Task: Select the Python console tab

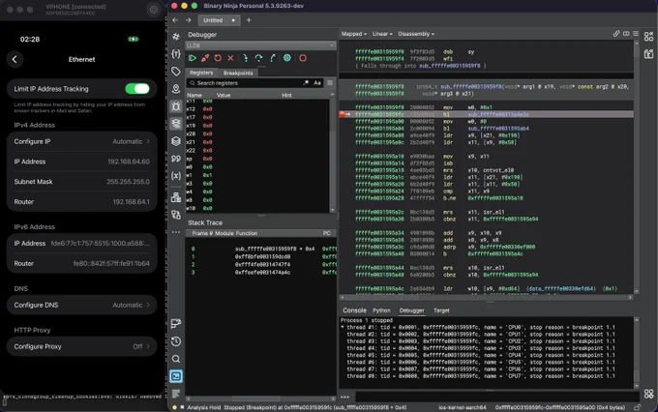Action: [x=381, y=310]
